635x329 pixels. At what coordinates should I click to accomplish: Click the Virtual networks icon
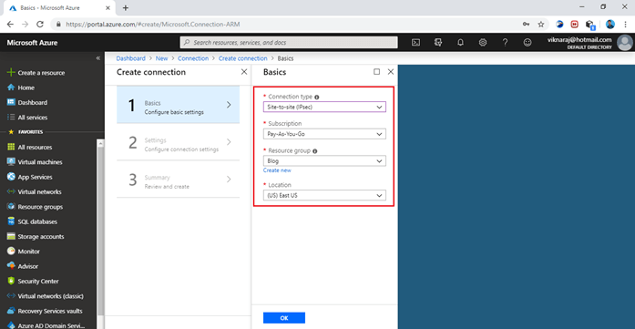coord(11,191)
